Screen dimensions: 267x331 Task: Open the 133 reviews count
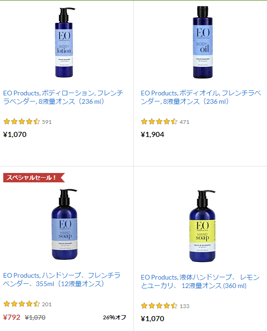(184, 306)
